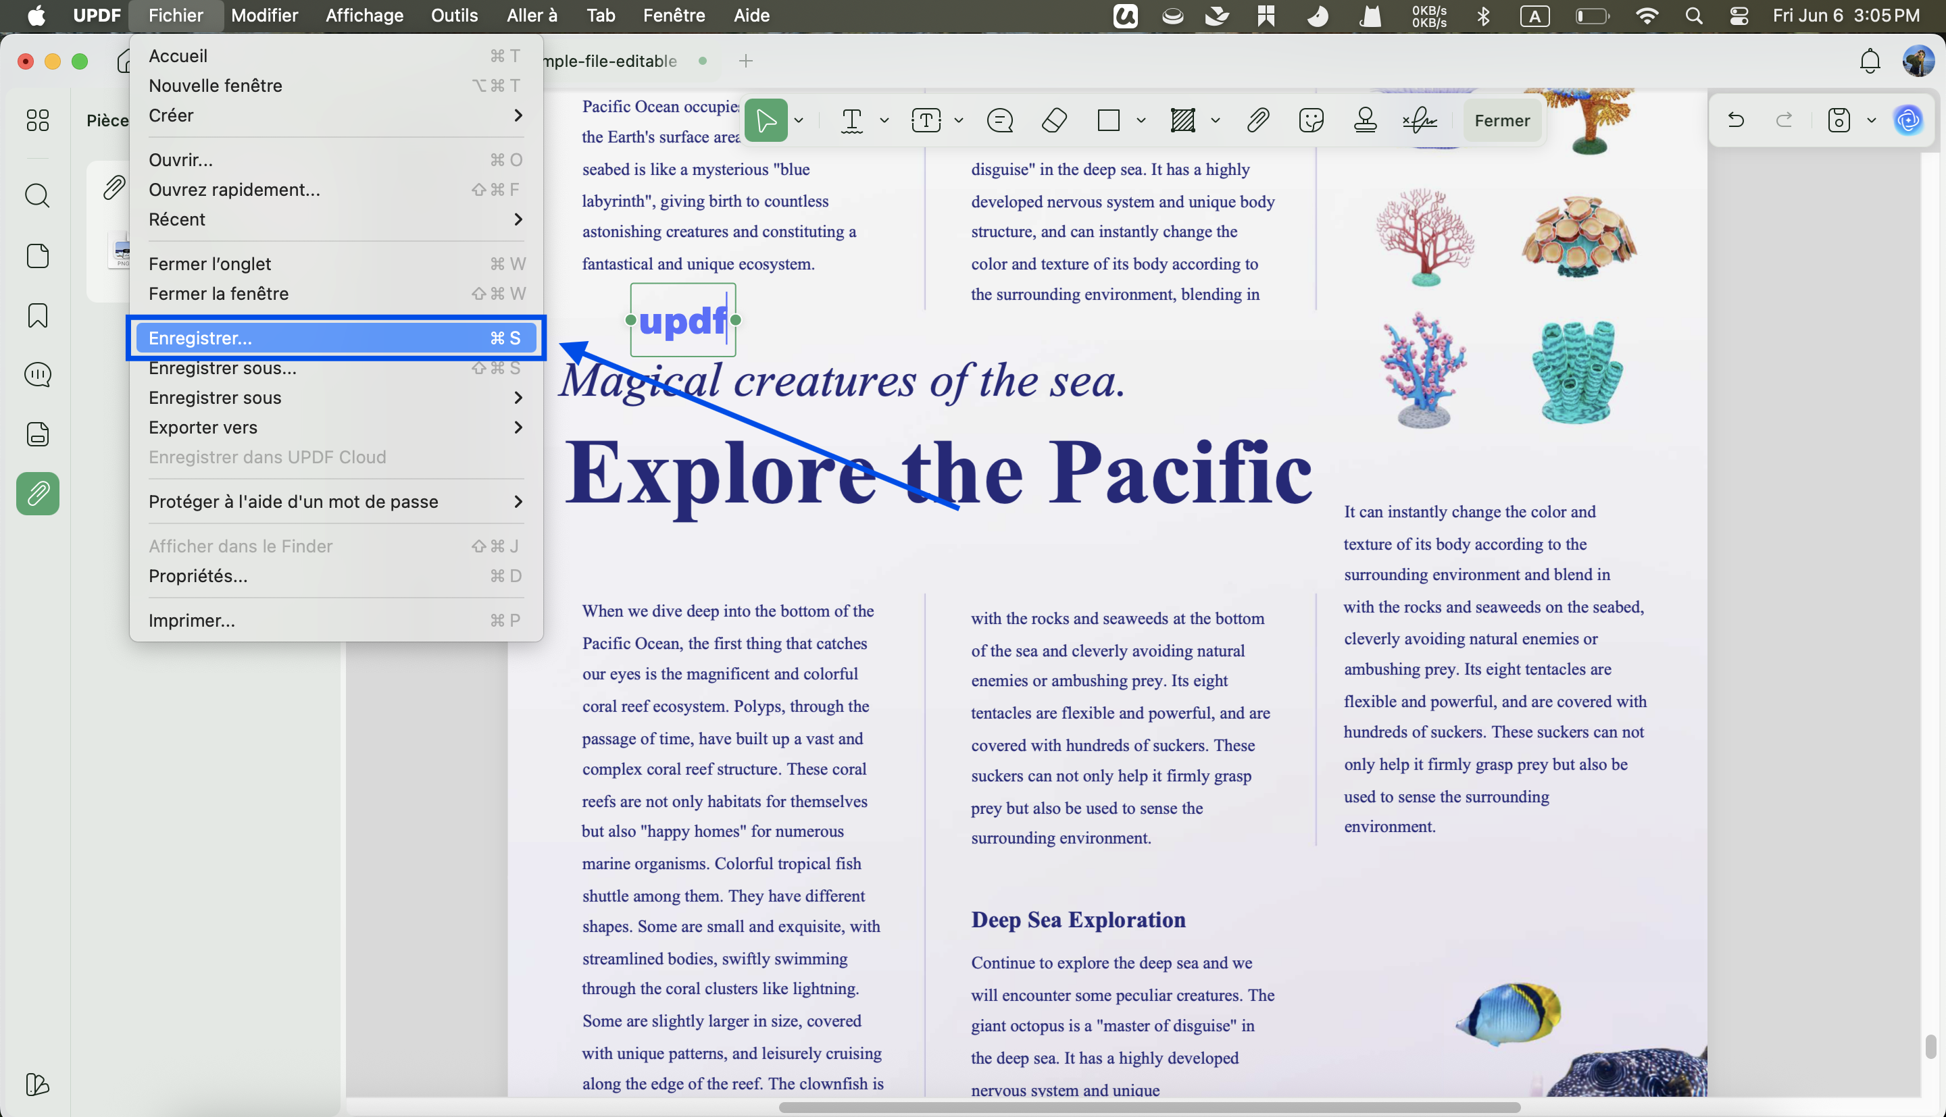The height and width of the screenshot is (1117, 1946).
Task: Open the form fields panel icon in sidebar
Action: click(38, 434)
